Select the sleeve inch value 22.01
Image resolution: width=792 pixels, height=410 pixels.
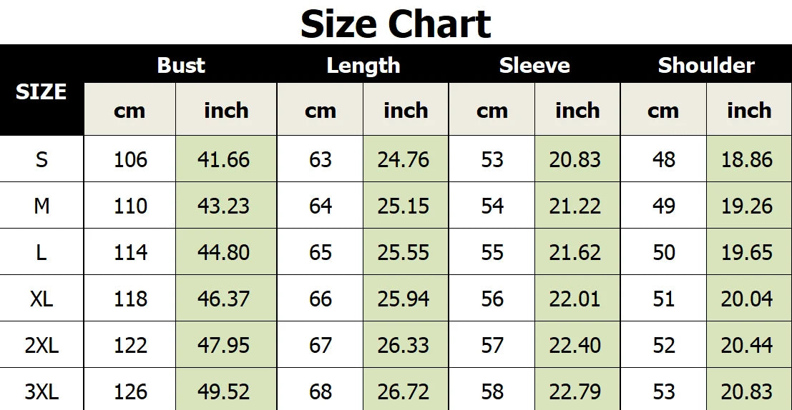(x=575, y=299)
